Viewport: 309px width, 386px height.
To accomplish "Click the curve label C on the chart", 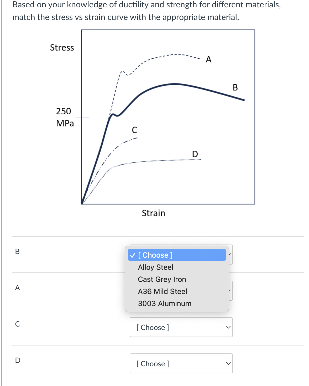I will (x=134, y=130).
